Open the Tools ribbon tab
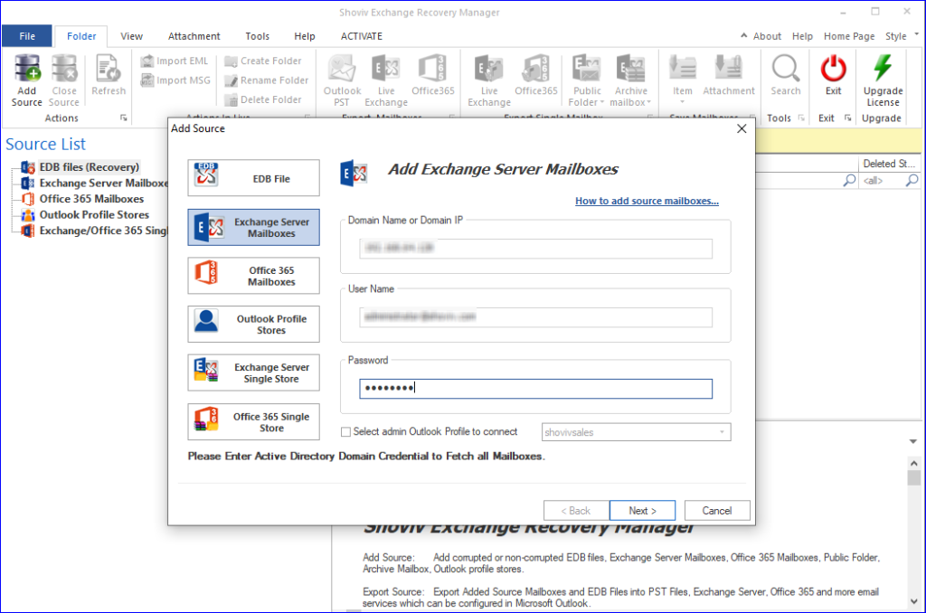The image size is (926, 613). coord(258,36)
